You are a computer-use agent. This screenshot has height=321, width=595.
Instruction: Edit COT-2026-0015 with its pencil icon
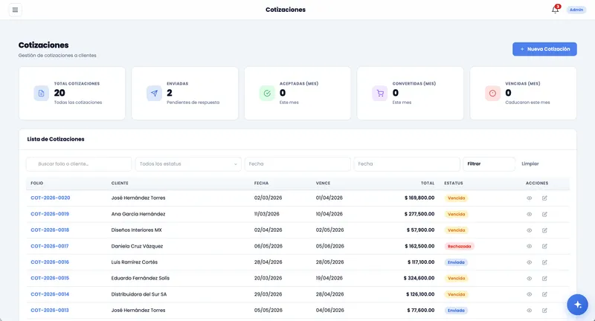(544, 279)
